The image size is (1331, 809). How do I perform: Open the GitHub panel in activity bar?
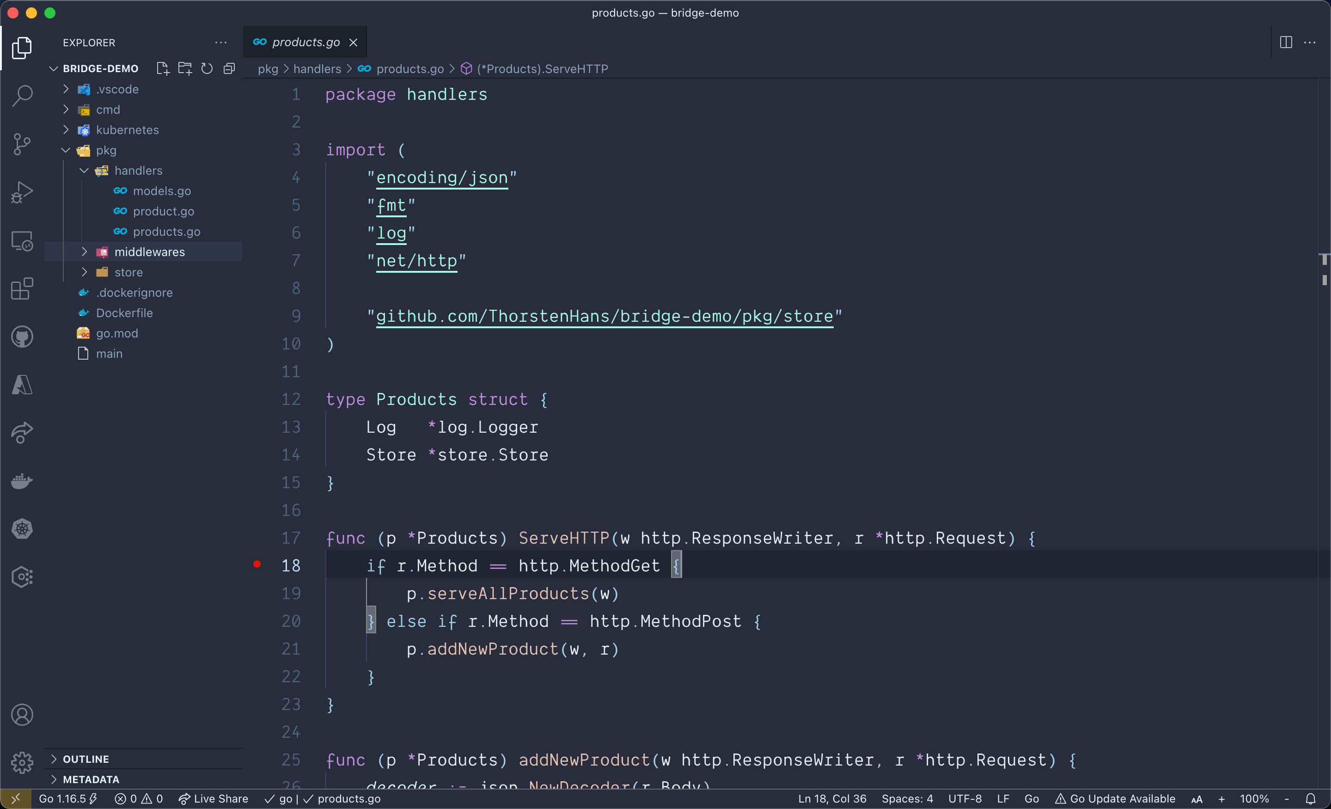point(22,337)
